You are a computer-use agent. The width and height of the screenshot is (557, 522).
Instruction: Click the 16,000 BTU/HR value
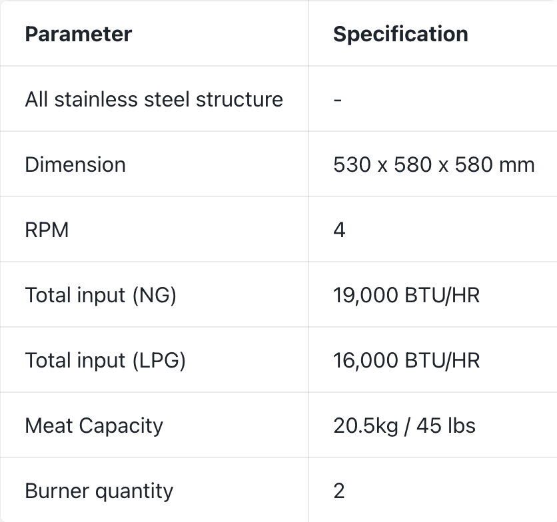[x=406, y=360]
